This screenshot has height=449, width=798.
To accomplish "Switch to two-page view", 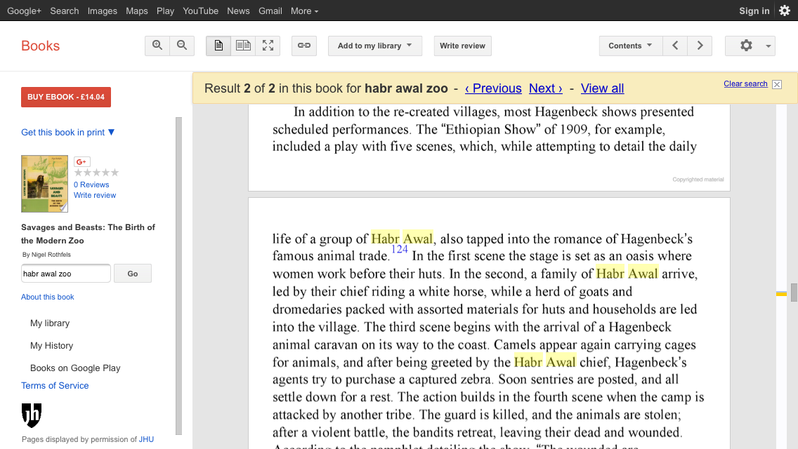I will pos(243,46).
